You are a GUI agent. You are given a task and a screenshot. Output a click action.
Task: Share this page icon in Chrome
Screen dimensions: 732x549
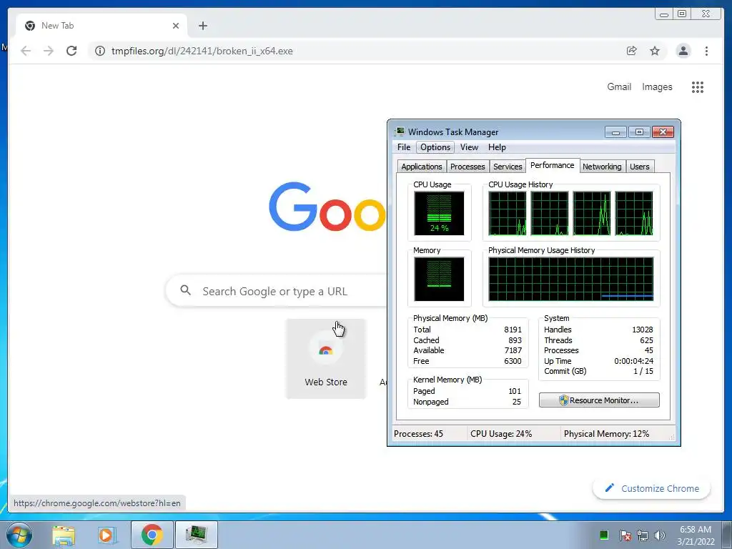click(632, 51)
